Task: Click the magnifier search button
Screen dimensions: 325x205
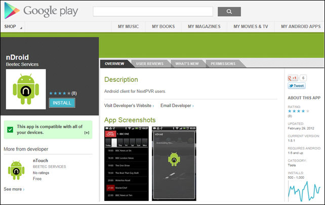Action: pos(229,12)
